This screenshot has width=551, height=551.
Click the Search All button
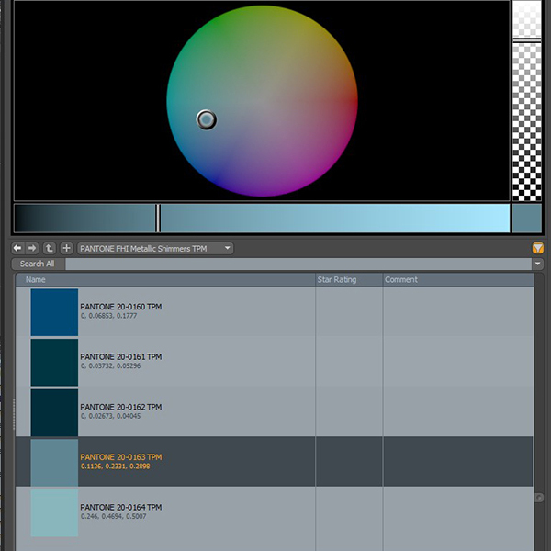(39, 264)
